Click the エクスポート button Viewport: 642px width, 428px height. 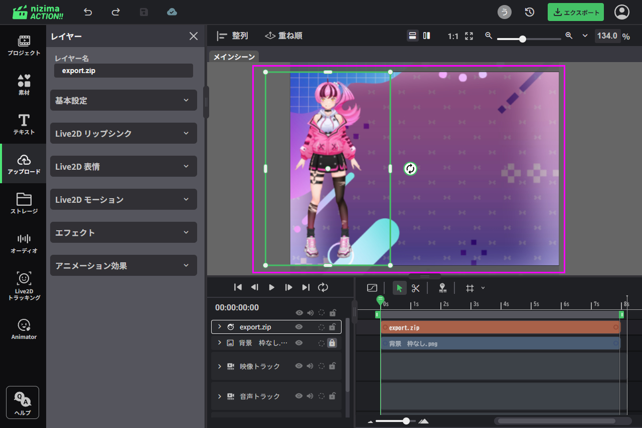coord(575,13)
